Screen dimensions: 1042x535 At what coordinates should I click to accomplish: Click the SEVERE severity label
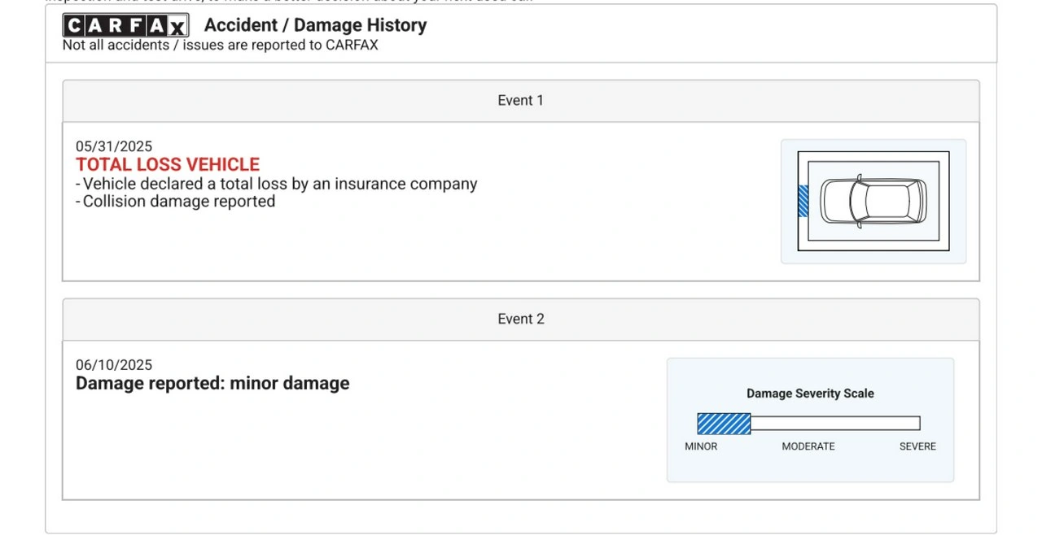click(917, 446)
